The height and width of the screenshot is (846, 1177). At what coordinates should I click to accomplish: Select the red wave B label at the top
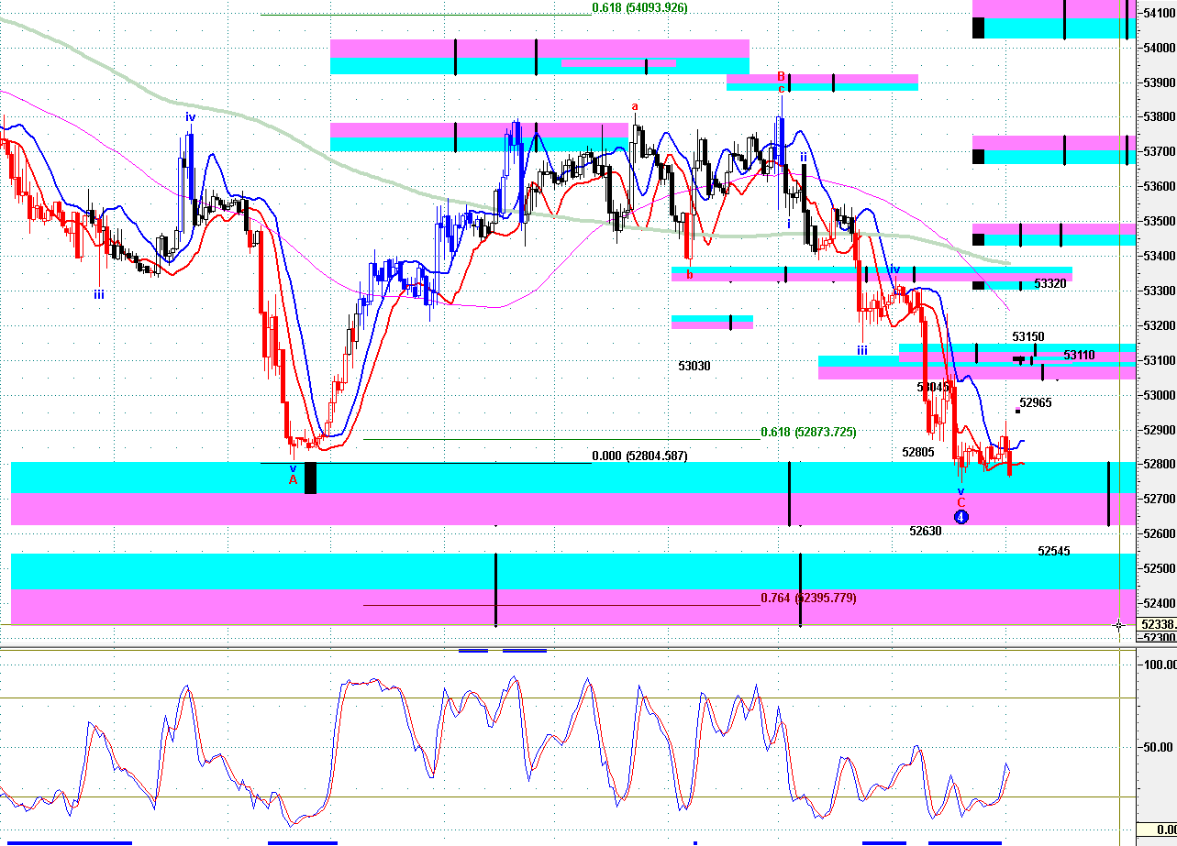pos(781,76)
